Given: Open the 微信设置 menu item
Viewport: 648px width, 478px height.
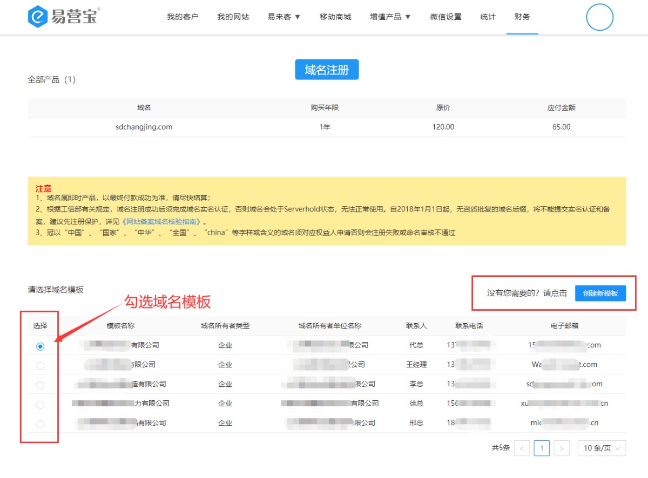Looking at the screenshot, I should point(446,17).
